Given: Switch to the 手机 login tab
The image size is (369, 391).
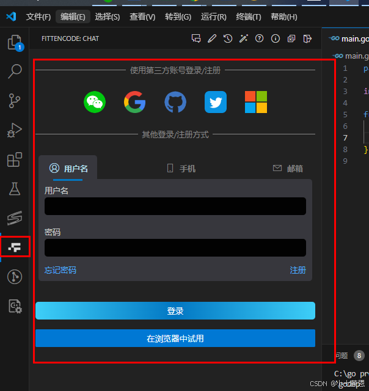Looking at the screenshot, I should click(181, 169).
